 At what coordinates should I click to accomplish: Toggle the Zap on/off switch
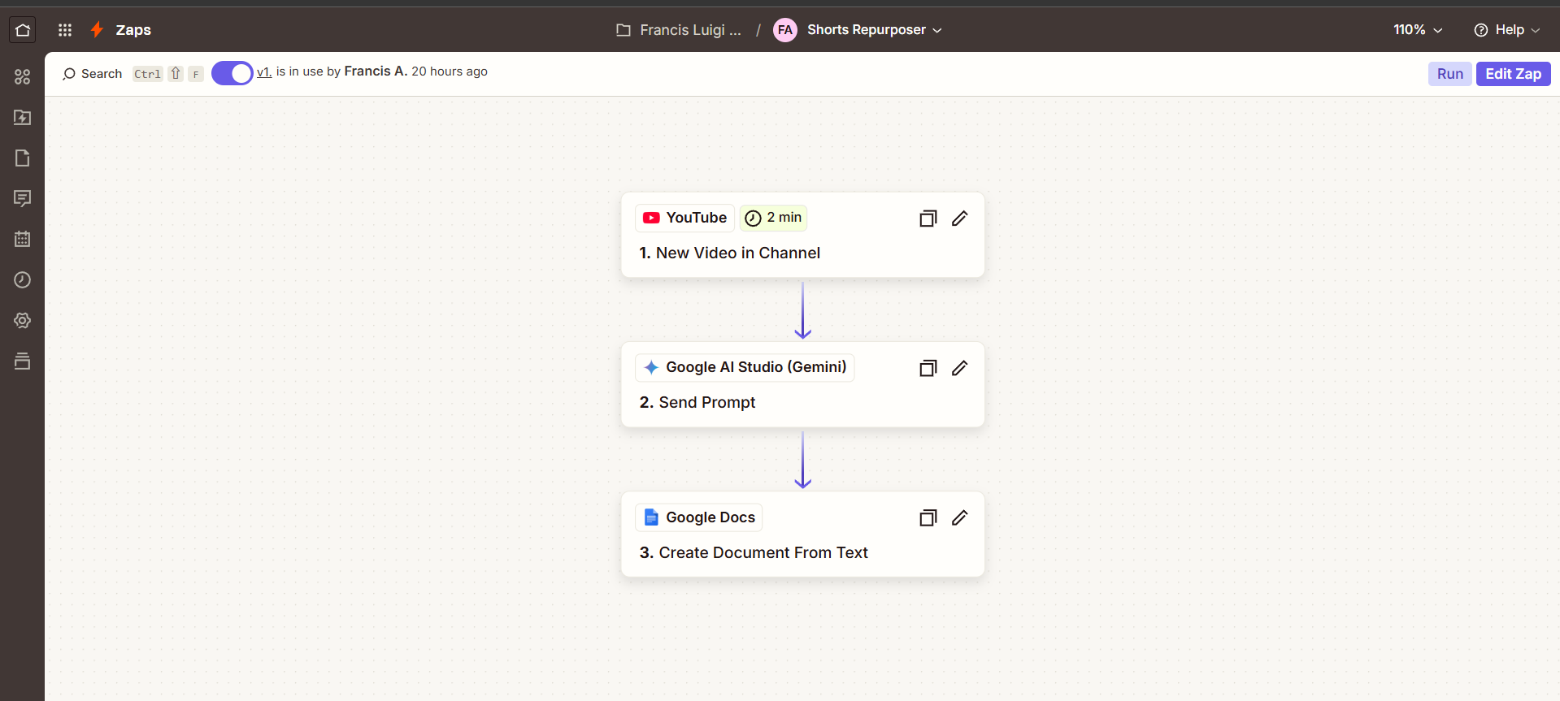(232, 73)
